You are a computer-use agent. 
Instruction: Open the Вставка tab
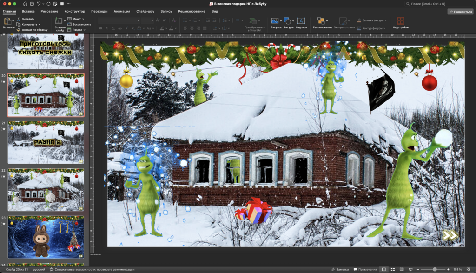pos(28,11)
